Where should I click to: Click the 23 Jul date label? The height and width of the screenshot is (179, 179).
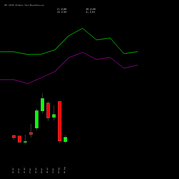19,171
